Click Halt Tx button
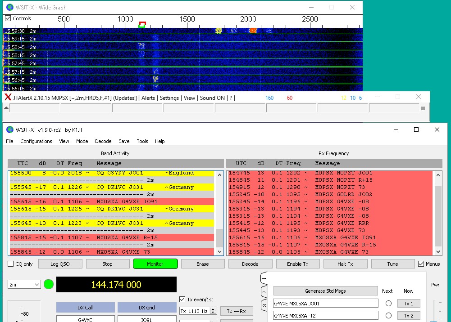 345,264
